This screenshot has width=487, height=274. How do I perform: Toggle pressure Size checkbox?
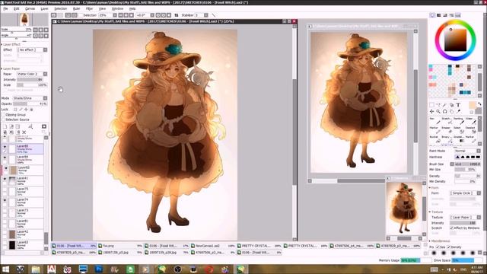pyautogui.click(x=438, y=247)
